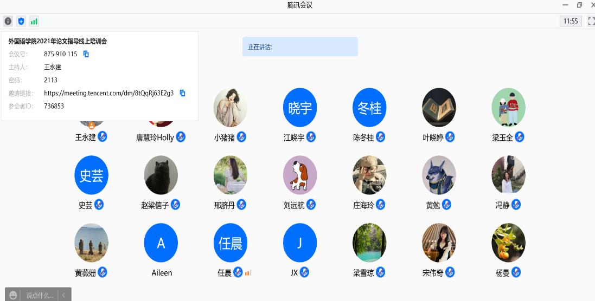Enter fullscreen using the top-right icon
The image size is (595, 301).
(x=591, y=21)
